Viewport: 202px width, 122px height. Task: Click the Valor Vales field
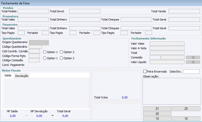click(x=167, y=44)
